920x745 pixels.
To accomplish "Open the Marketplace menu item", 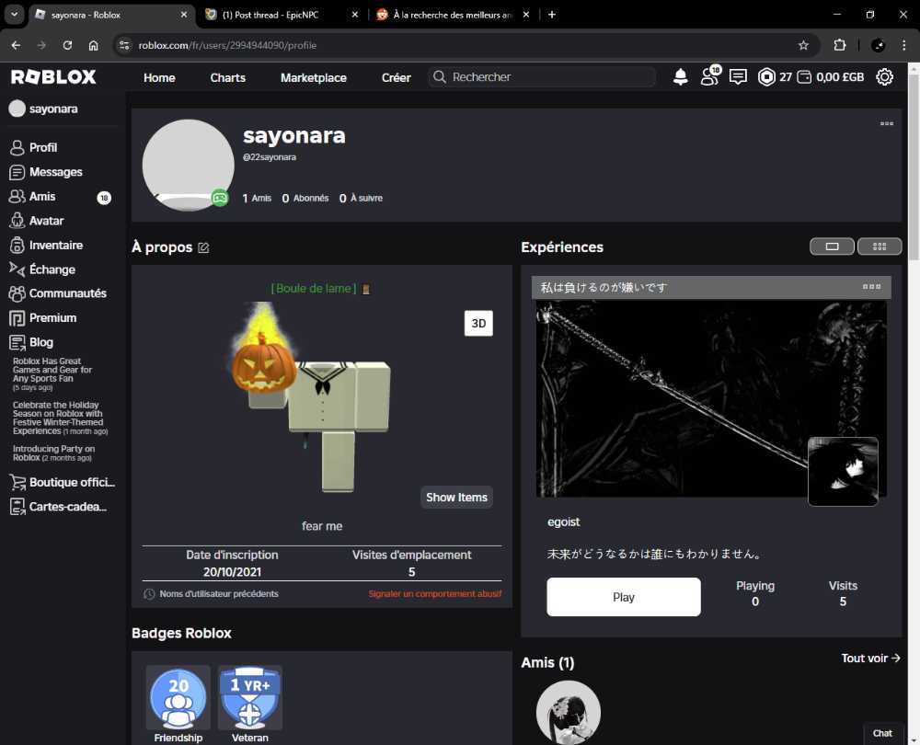I will 313,77.
